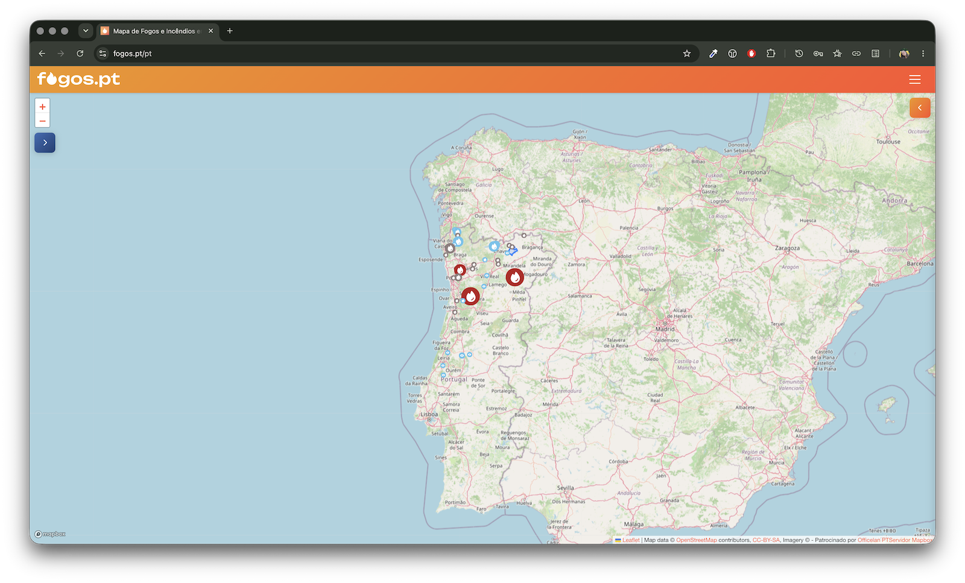
Task: Open the reading list side panel icon
Action: [x=876, y=54]
